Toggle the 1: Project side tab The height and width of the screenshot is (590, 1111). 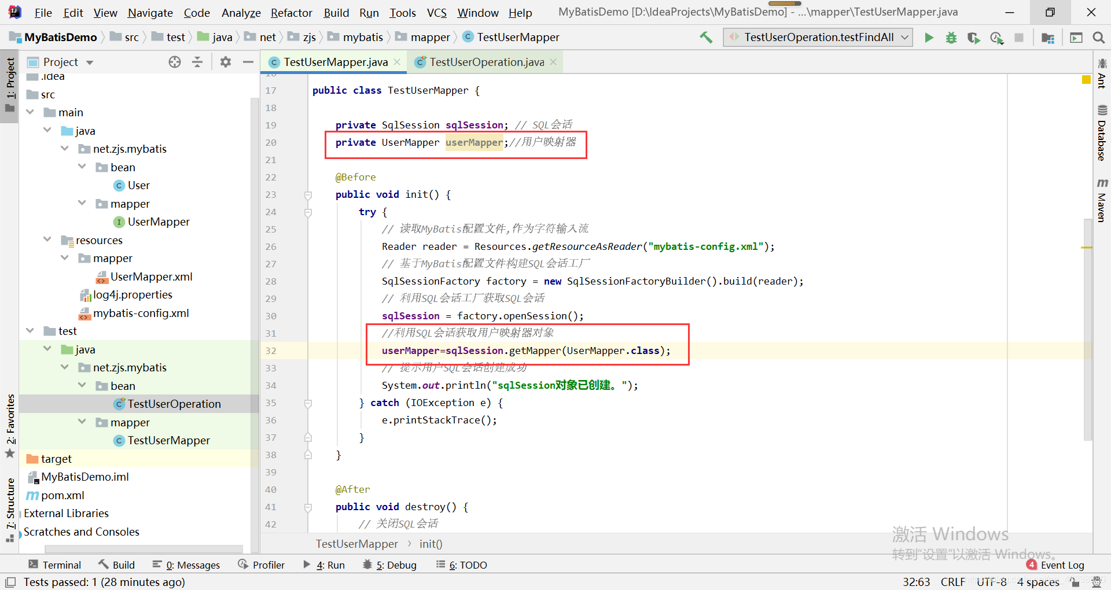coord(10,85)
